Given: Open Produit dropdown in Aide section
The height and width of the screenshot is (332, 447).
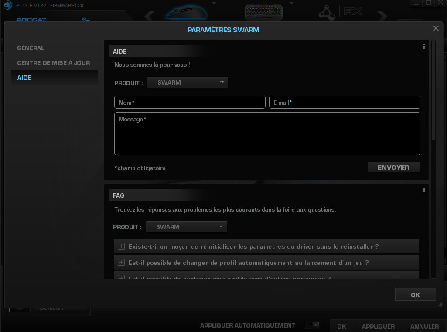Looking at the screenshot, I should click(188, 82).
